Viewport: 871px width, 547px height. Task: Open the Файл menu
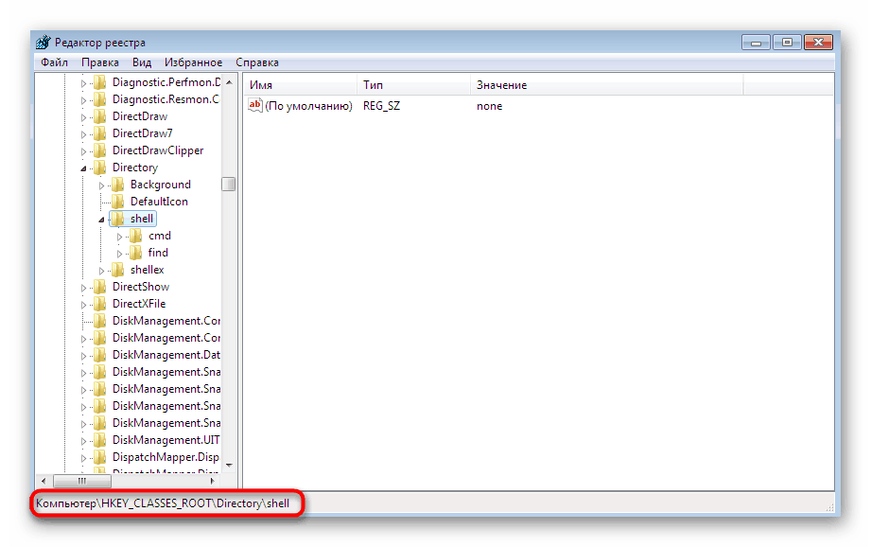pos(55,62)
